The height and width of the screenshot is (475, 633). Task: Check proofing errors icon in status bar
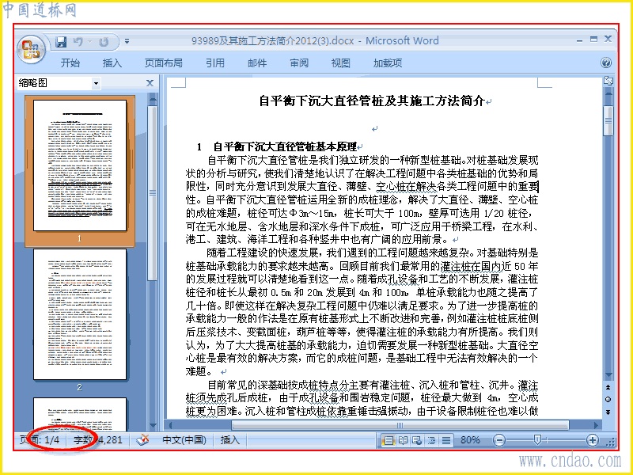point(142,440)
